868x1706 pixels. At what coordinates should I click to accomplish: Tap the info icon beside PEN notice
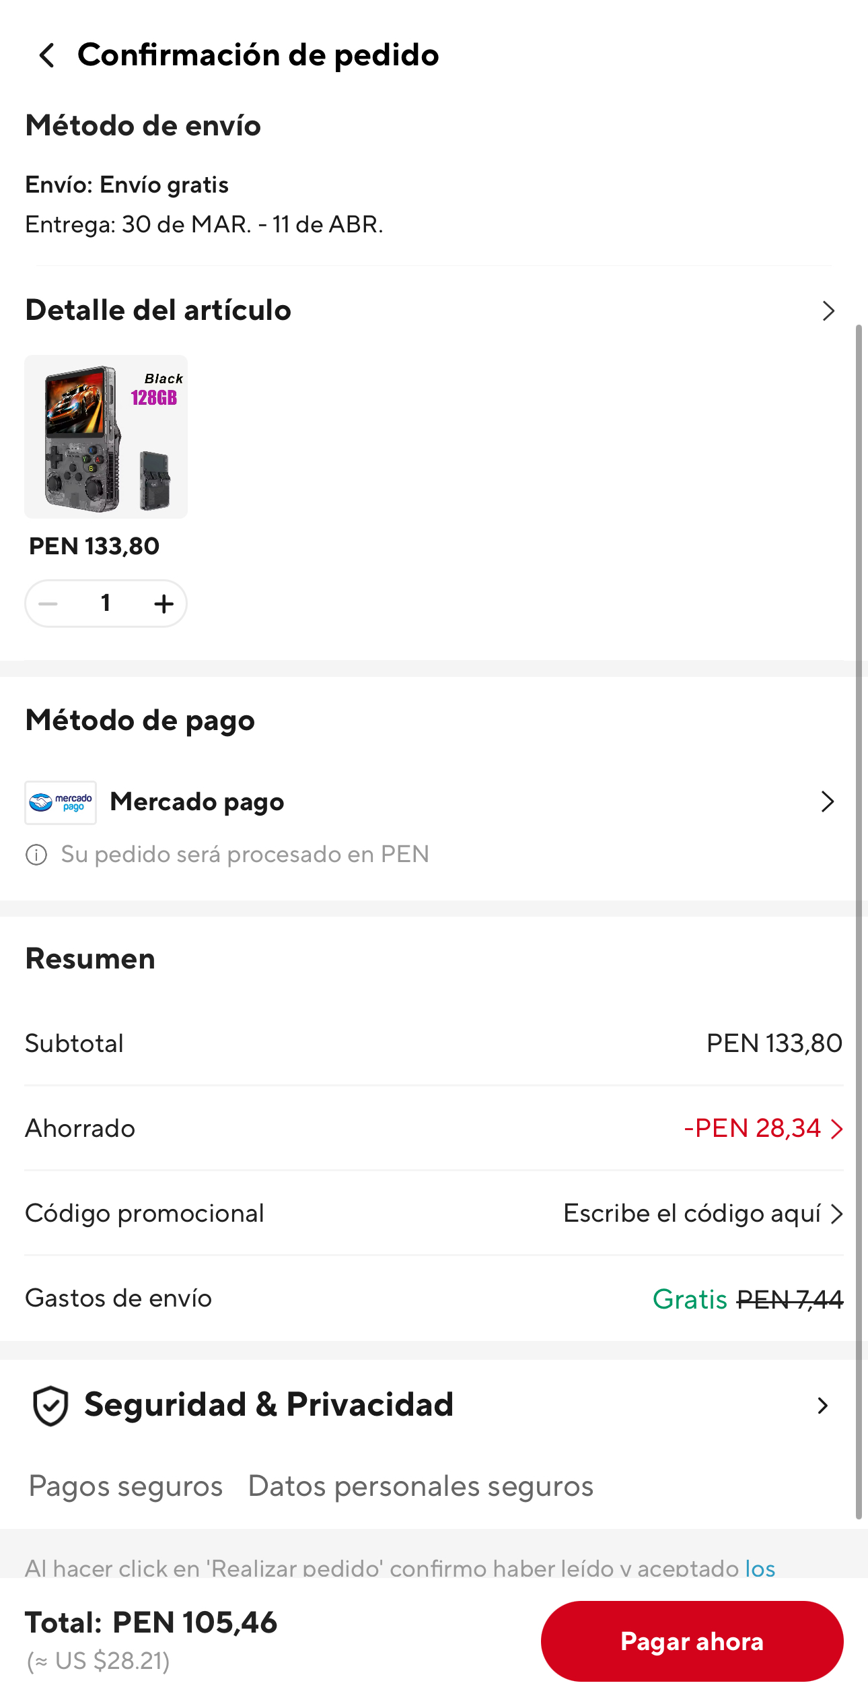click(x=36, y=855)
